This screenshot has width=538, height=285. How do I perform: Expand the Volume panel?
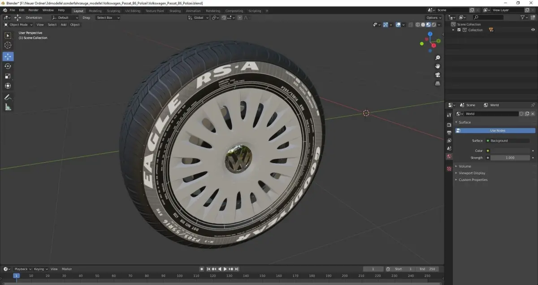point(464,166)
